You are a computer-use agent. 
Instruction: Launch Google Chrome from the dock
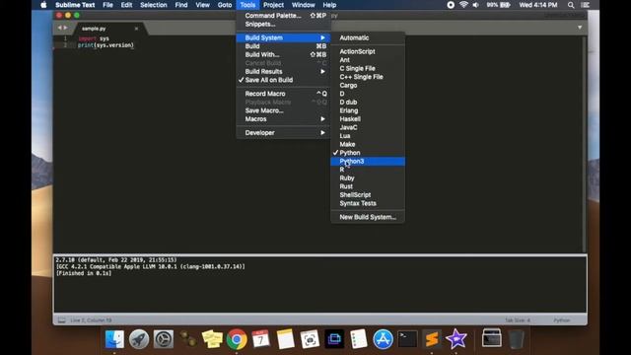coord(237,339)
